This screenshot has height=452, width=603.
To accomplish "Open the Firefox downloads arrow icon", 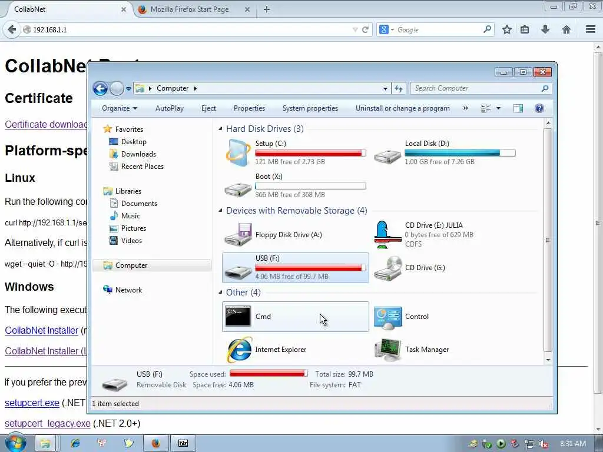I will tap(545, 29).
